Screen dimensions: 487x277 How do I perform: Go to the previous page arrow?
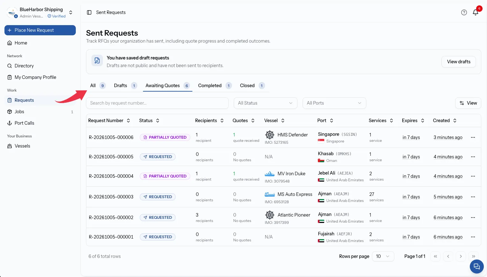[448, 256]
